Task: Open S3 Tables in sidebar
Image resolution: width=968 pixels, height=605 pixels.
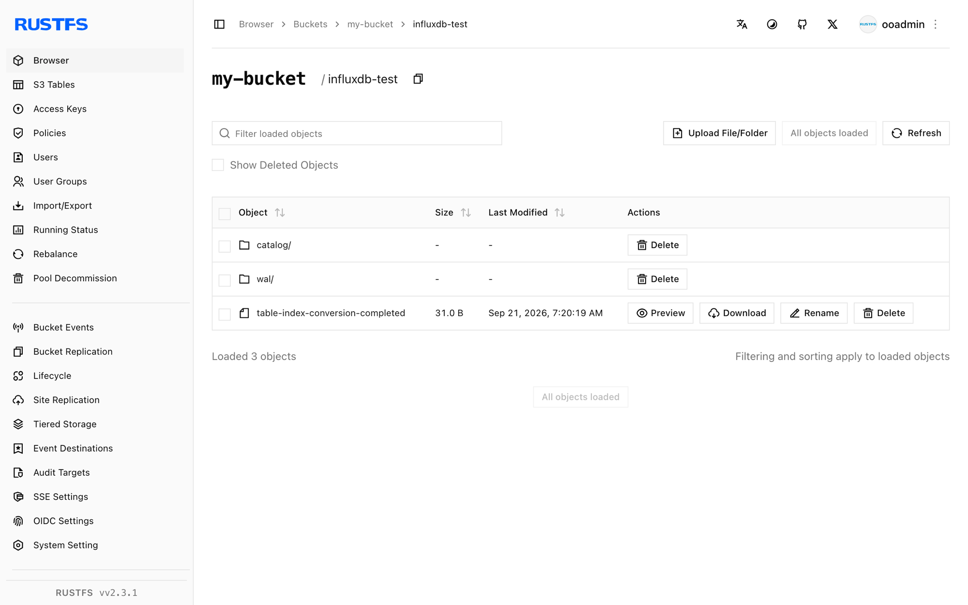Action: tap(95, 85)
